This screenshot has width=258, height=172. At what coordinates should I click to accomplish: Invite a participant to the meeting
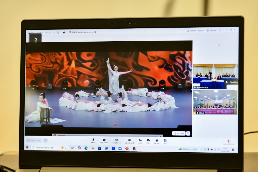140,142
